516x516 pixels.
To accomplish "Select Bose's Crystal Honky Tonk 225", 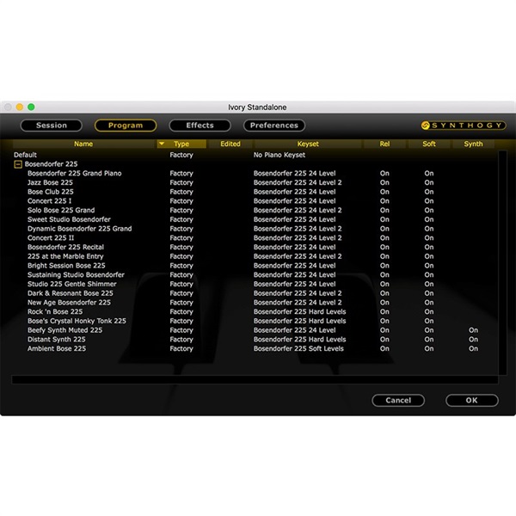I will pos(77,321).
